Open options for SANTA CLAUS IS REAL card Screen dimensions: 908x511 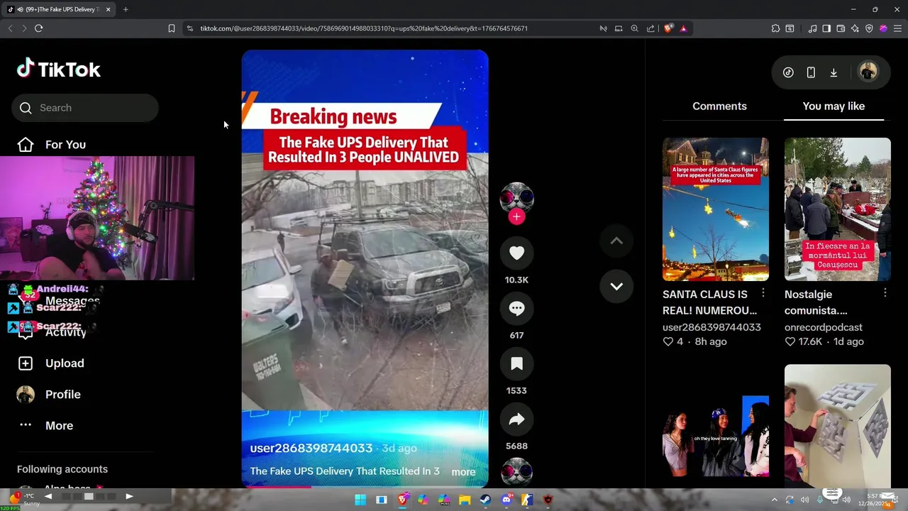763,293
